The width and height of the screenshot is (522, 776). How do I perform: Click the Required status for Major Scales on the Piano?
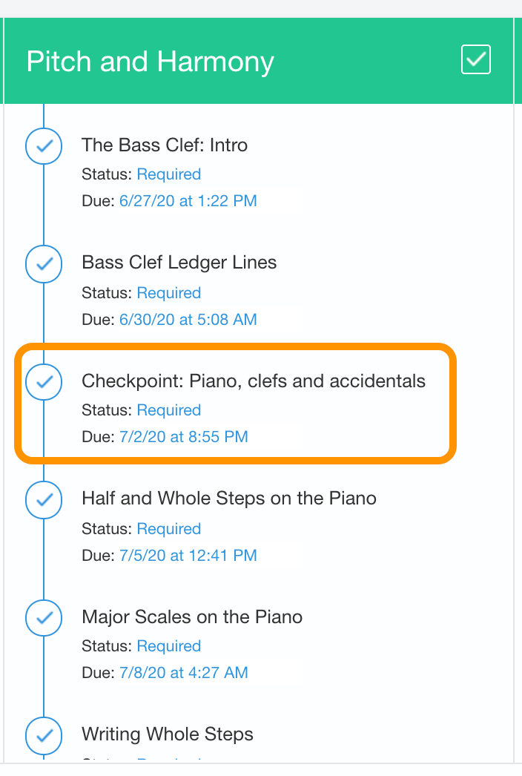(169, 646)
